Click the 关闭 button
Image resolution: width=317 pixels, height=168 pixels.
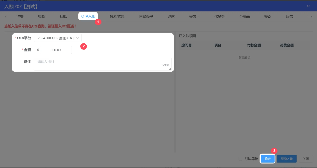tap(306, 159)
